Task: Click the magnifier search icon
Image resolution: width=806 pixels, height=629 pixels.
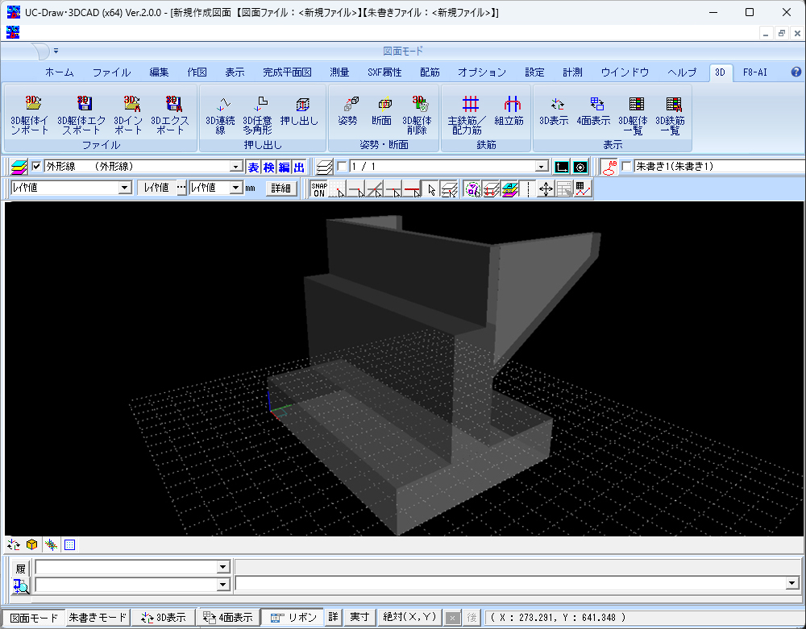Action: coord(21,586)
